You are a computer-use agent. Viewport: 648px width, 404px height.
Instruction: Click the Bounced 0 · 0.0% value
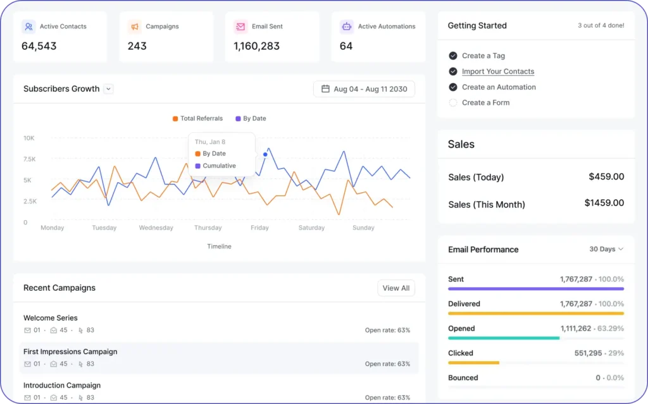(x=609, y=377)
